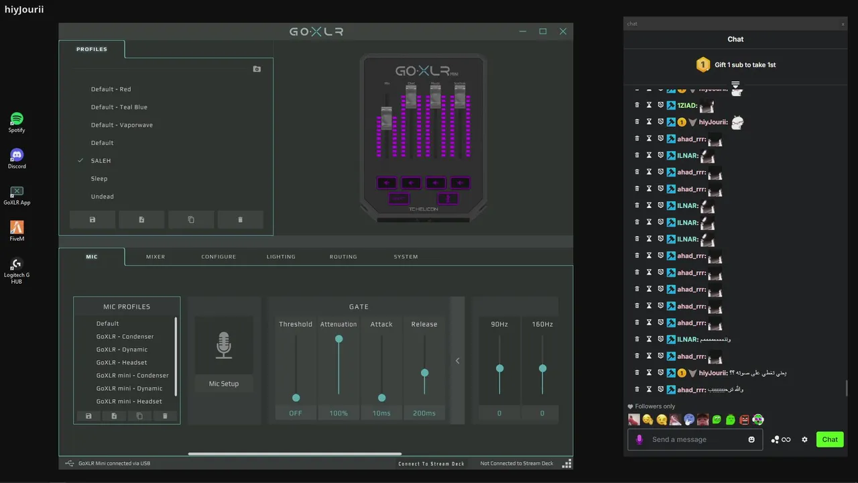Open chat settings gear icon
The width and height of the screenshot is (858, 483).
[x=804, y=439]
